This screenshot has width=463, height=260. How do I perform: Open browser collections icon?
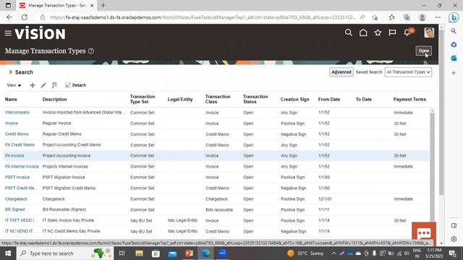(x=407, y=17)
